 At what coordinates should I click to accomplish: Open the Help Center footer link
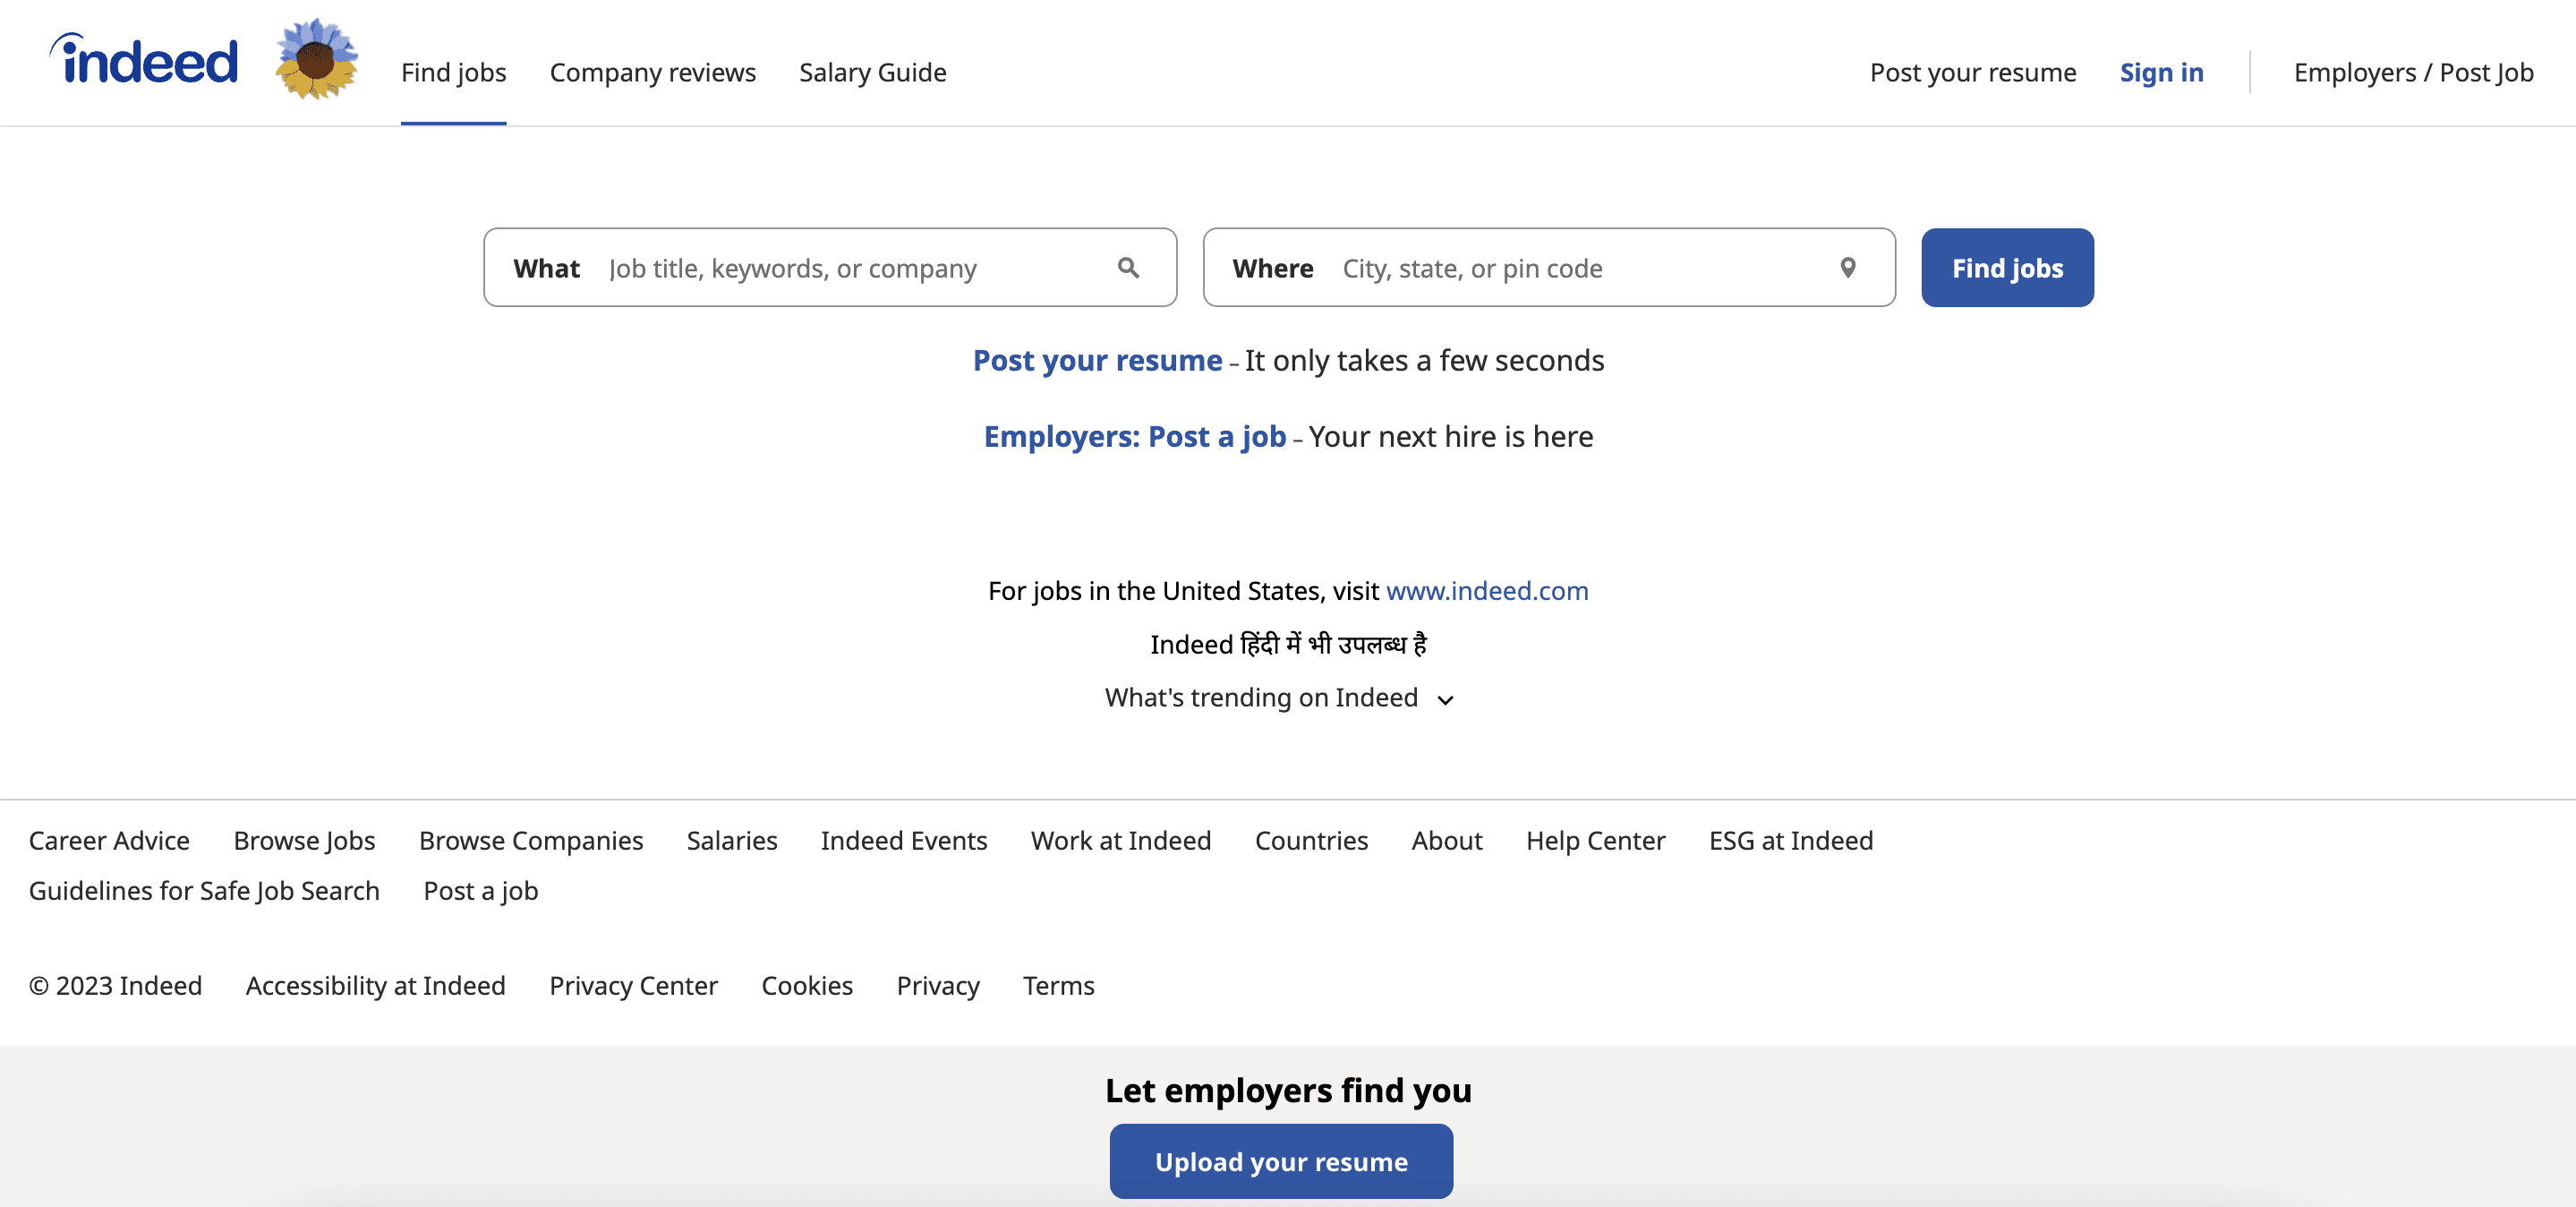click(x=1595, y=841)
